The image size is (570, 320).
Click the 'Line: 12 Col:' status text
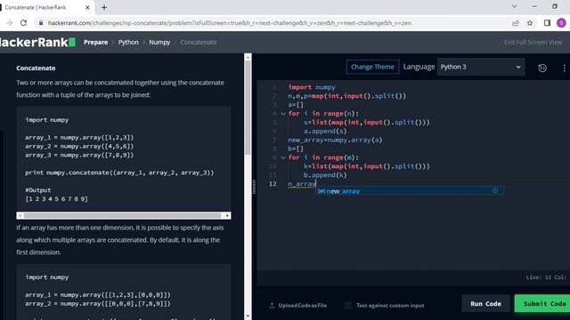click(546, 277)
